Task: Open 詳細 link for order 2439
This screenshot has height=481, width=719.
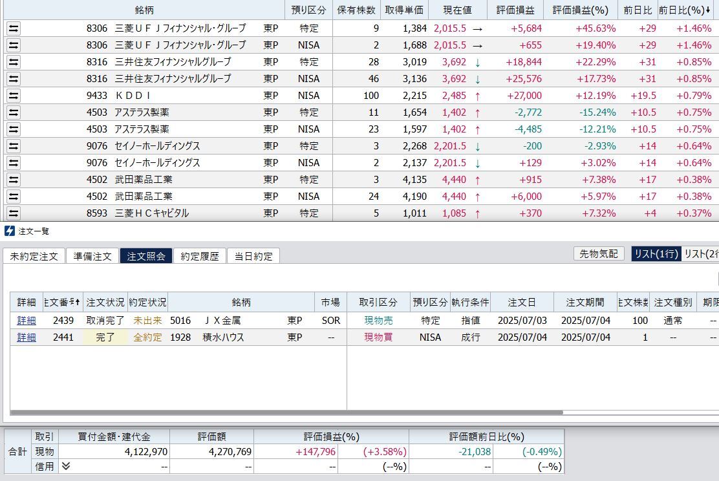Action: 27,321
